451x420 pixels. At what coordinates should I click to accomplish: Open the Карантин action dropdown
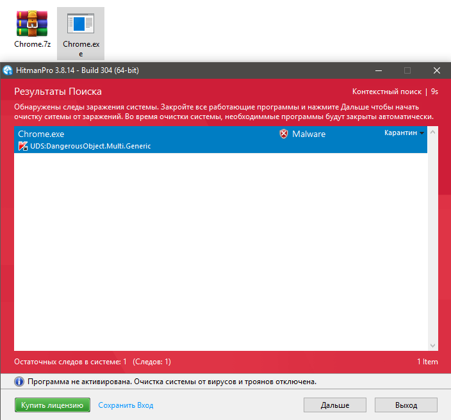coord(404,133)
